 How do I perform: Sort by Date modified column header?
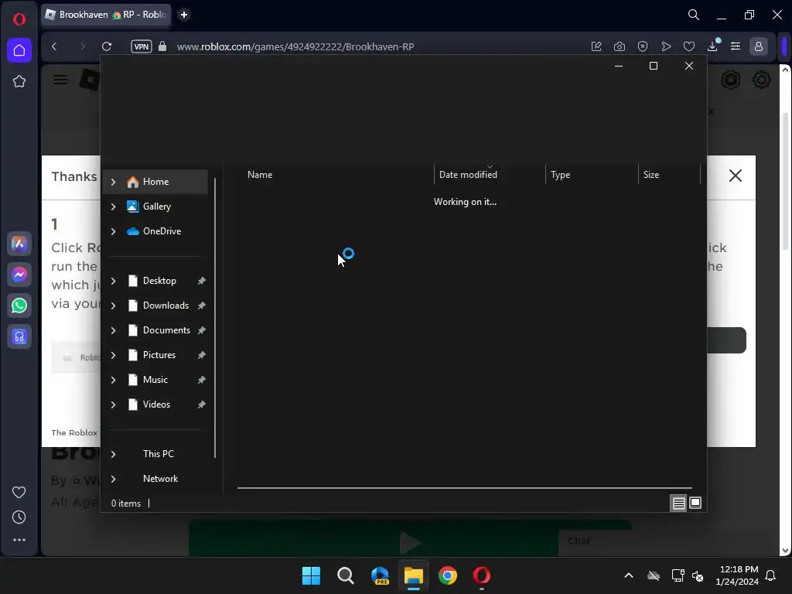tap(490, 175)
